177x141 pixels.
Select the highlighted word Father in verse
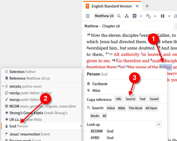click(166, 67)
